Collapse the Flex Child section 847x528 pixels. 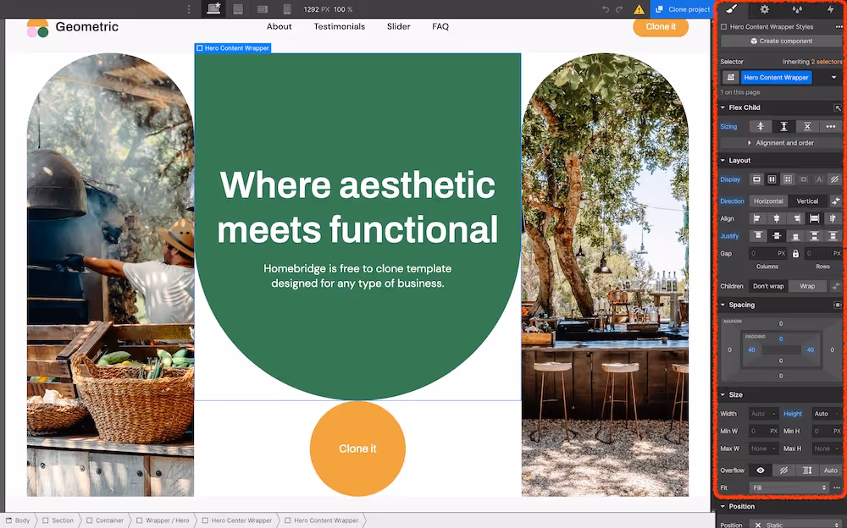pyautogui.click(x=723, y=107)
